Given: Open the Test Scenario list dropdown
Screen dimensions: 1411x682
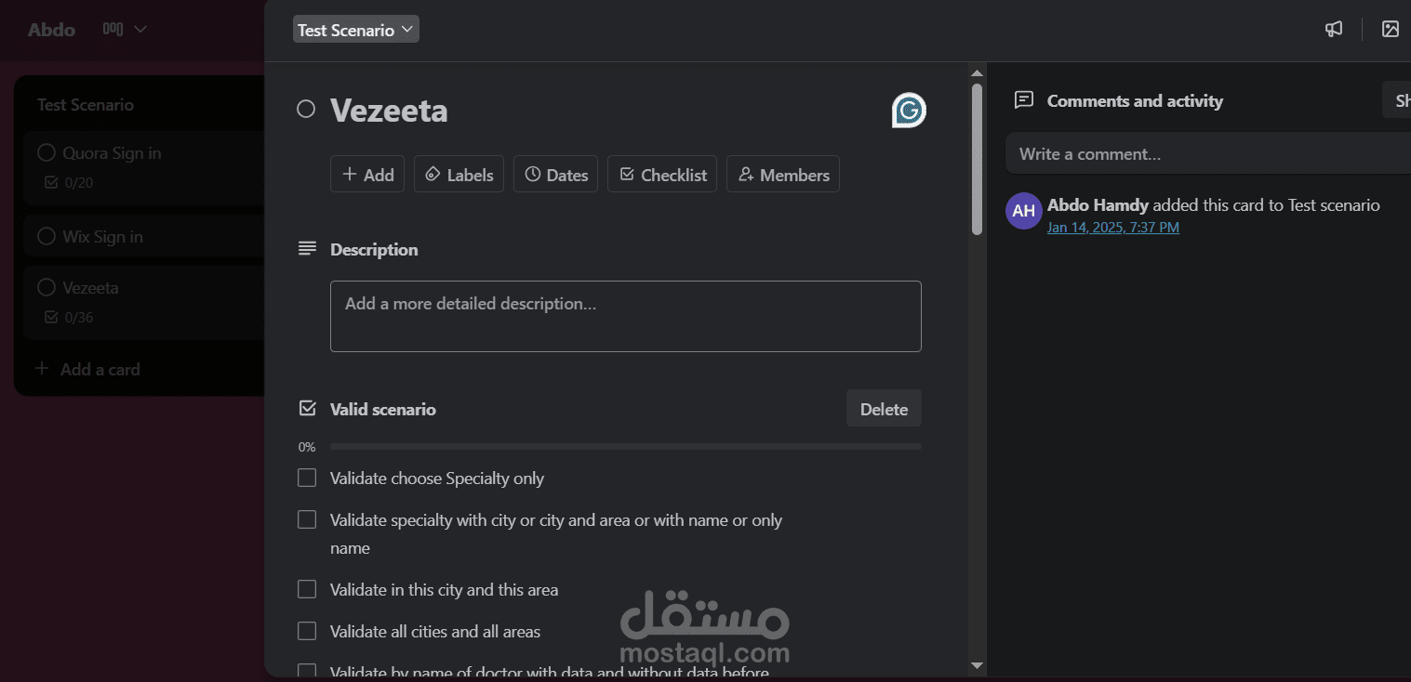Looking at the screenshot, I should 356,30.
